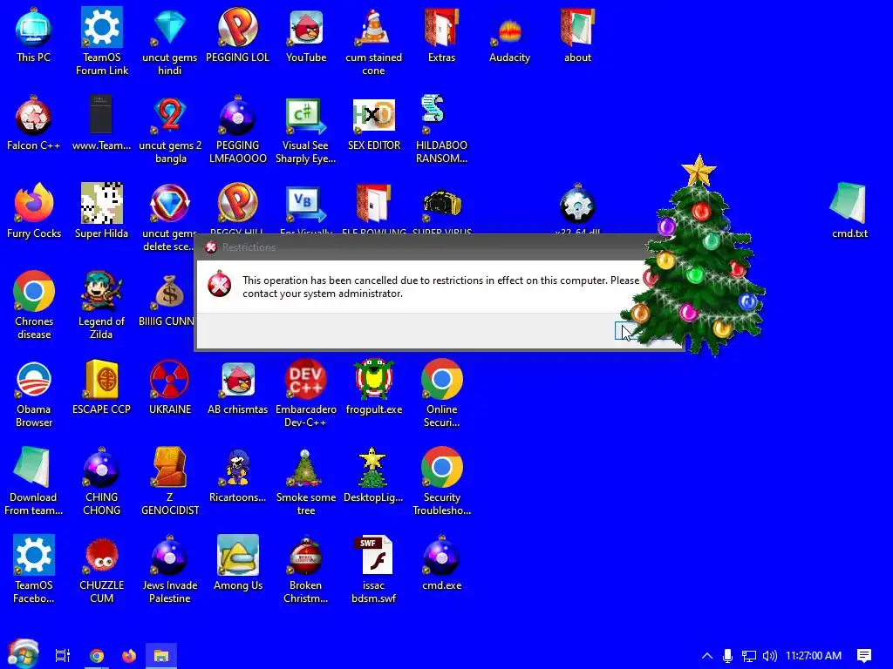Open the notification center icon

(x=864, y=655)
